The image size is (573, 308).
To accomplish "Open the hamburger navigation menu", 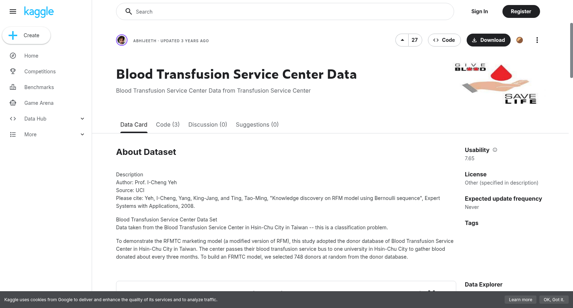I will [x=13, y=11].
